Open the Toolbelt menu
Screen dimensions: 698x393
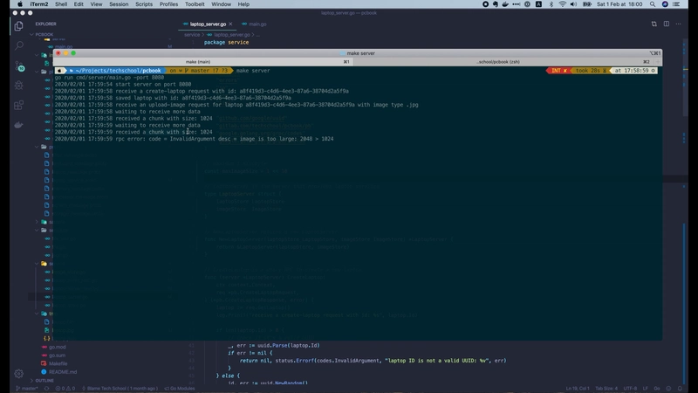(x=195, y=4)
